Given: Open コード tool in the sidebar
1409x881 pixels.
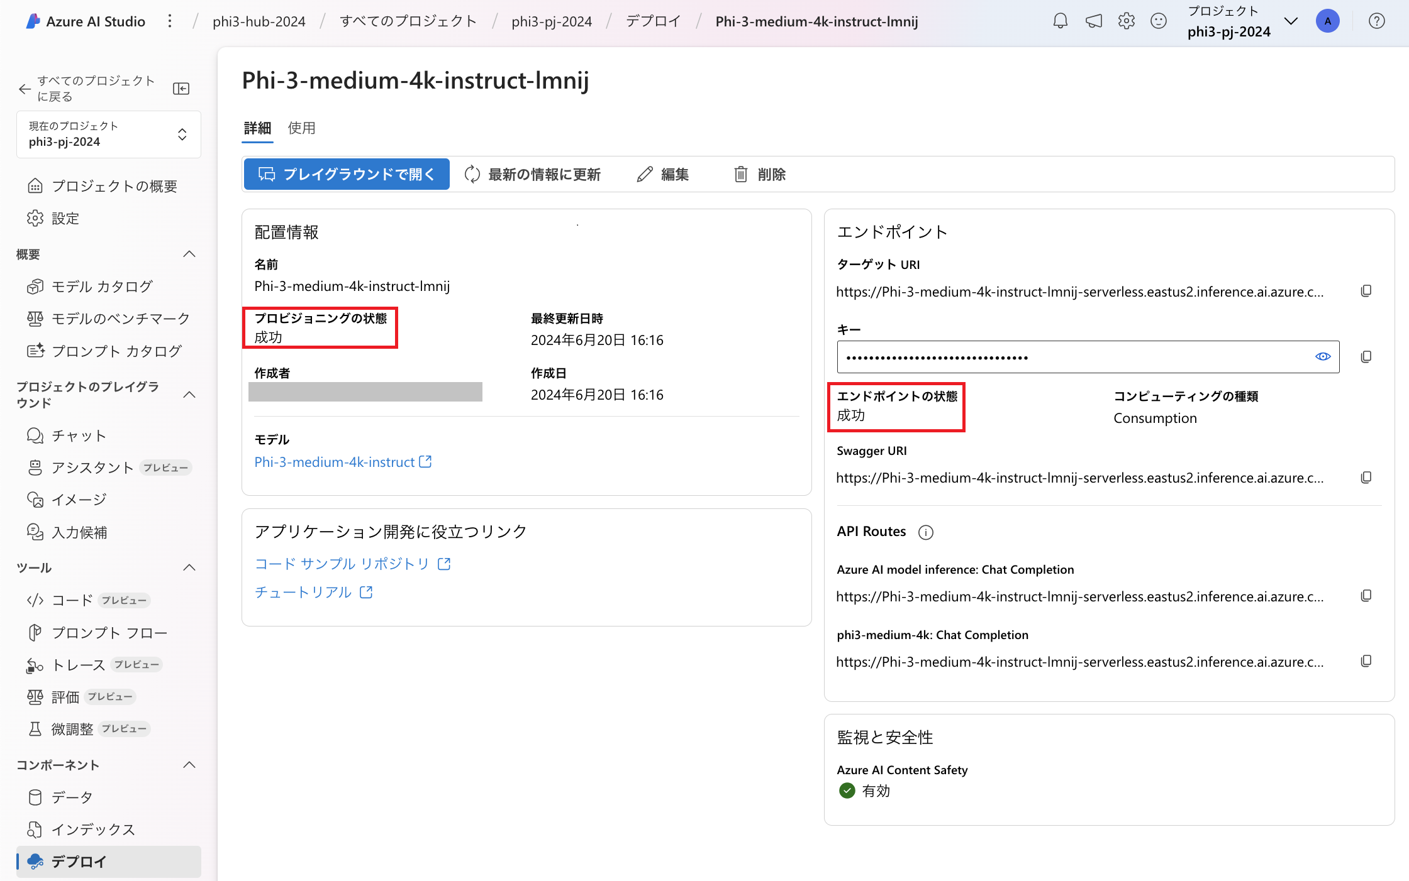Looking at the screenshot, I should pos(109,600).
